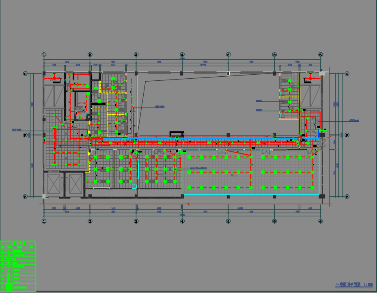Image resolution: width=377 pixels, height=293 pixels.
Task: Select axis bubble 3 below the plan
Action: coord(136,221)
